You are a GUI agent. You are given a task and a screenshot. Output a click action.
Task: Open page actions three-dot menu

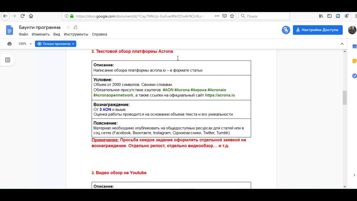click(x=217, y=16)
